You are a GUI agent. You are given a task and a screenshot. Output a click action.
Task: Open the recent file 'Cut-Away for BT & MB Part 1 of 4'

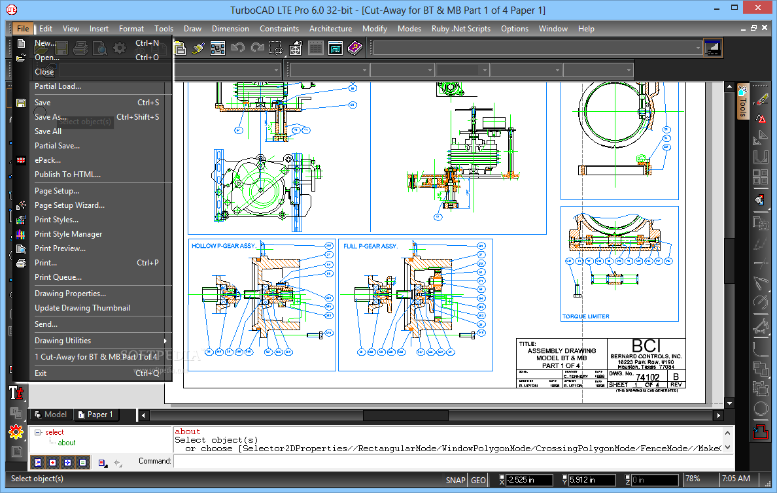click(97, 357)
